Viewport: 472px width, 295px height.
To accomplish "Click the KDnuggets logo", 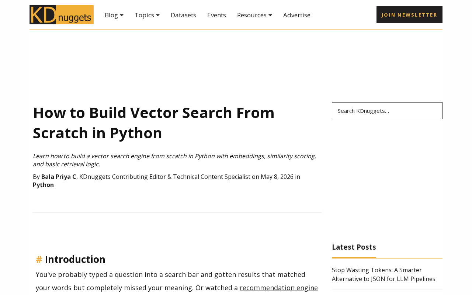I will click(62, 15).
